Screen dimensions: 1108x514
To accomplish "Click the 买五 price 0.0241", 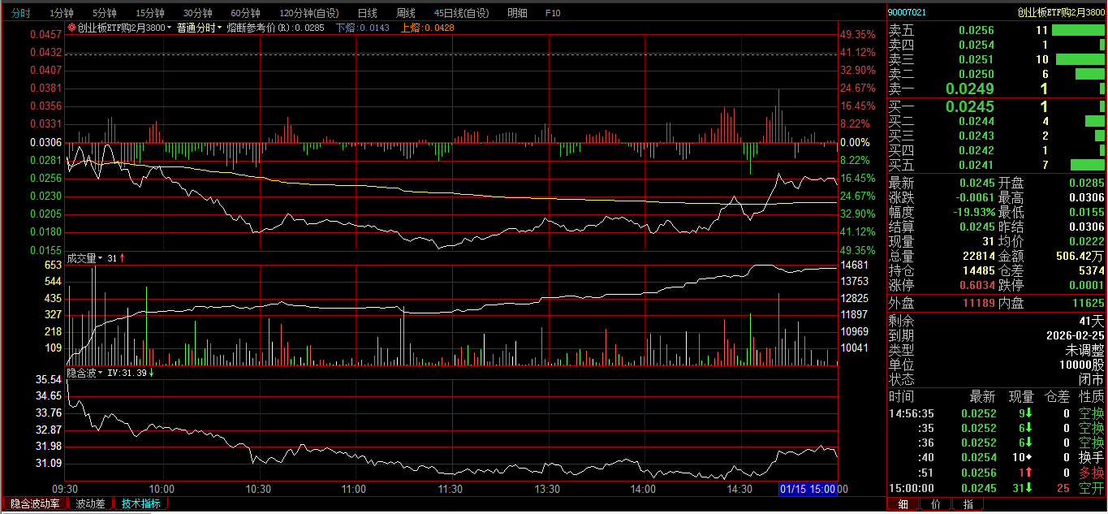I will [976, 165].
